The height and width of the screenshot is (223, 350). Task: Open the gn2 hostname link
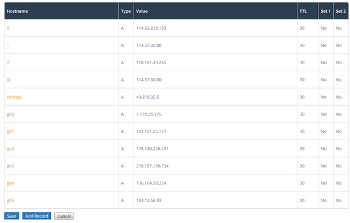(10, 149)
